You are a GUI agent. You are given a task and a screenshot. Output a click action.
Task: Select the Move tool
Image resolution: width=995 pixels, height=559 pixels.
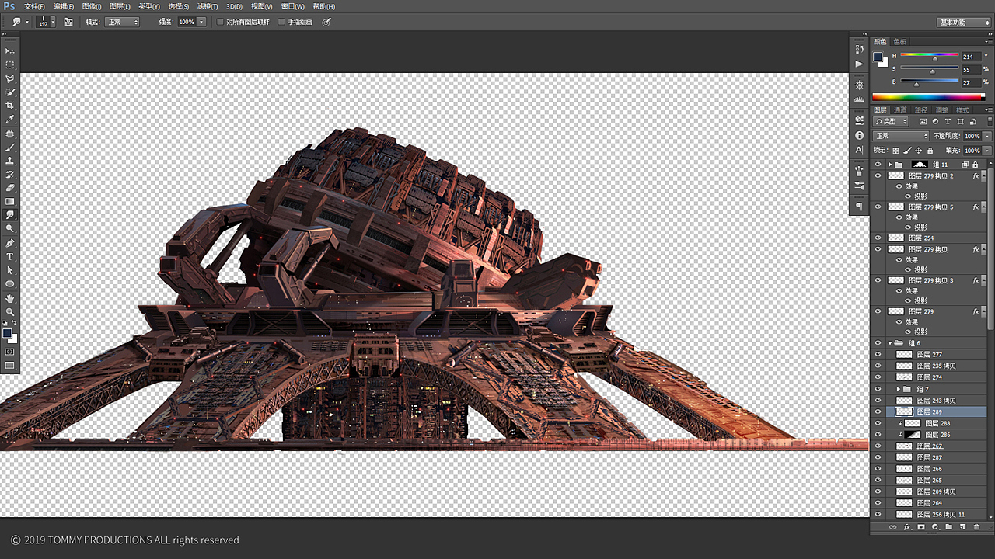[10, 51]
